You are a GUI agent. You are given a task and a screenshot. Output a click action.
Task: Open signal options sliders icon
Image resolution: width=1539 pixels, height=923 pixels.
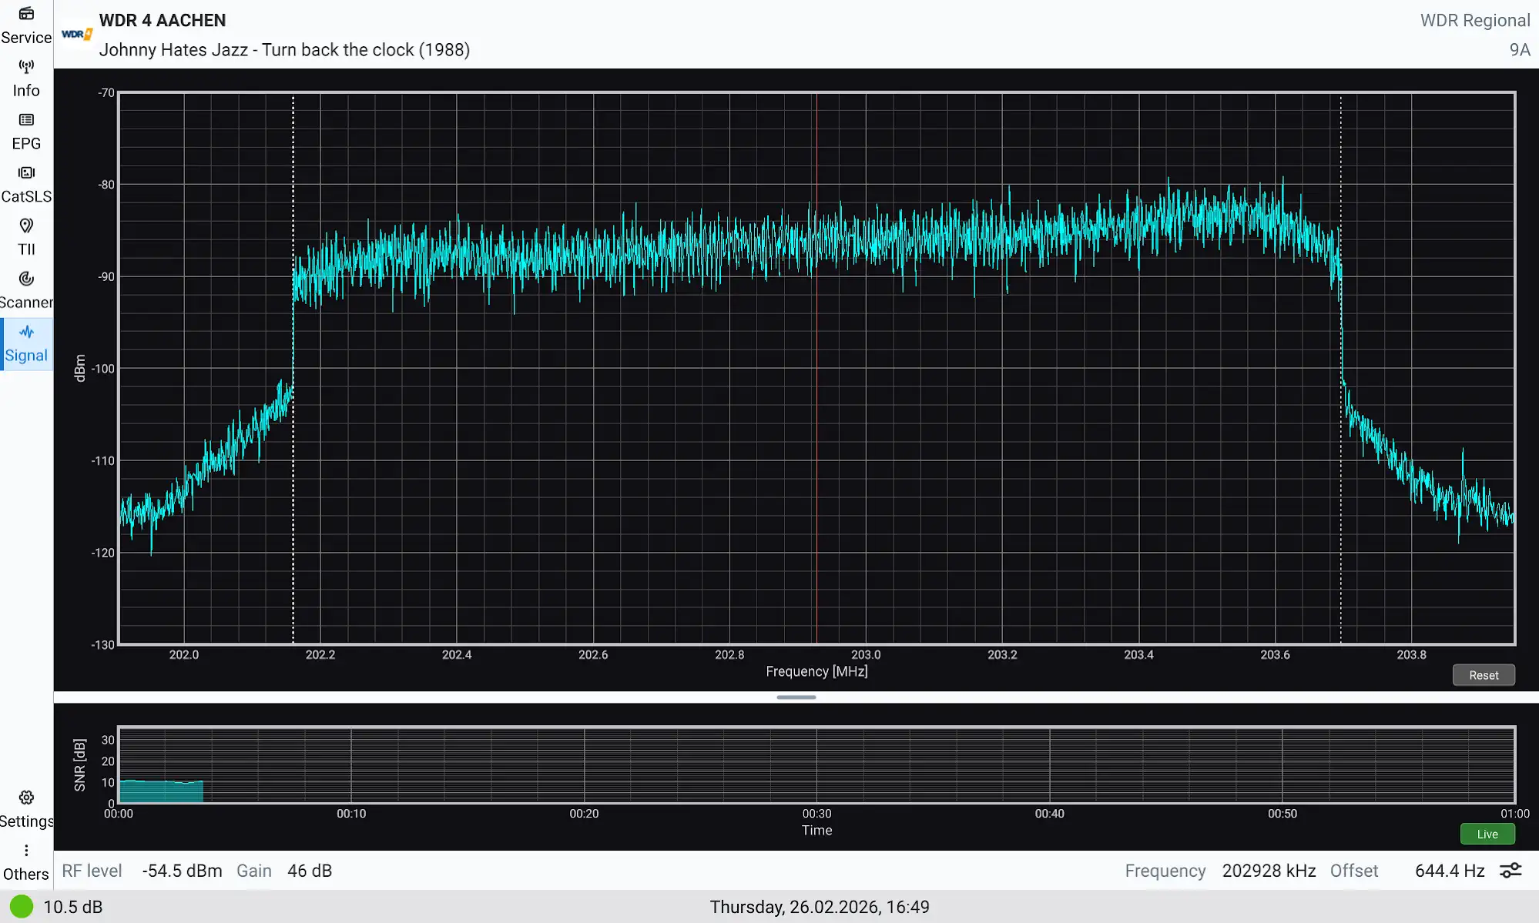(x=1511, y=871)
